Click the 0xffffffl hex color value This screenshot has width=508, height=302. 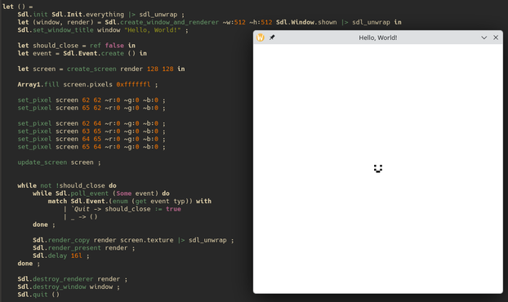pos(133,85)
